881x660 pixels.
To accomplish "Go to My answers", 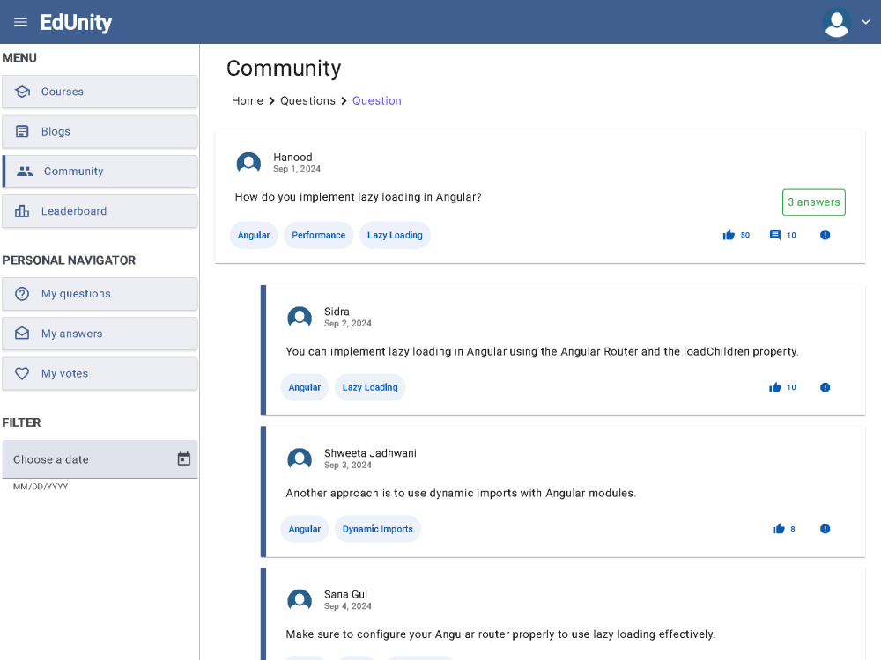I will pos(100,334).
